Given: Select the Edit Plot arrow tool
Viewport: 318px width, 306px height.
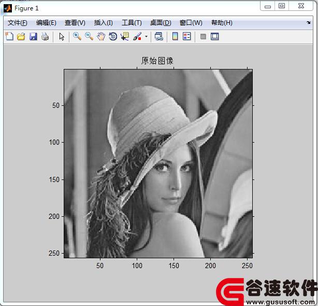Looking at the screenshot, I should coord(62,37).
